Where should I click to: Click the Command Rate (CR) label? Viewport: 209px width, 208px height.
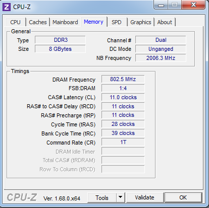coord(71,143)
